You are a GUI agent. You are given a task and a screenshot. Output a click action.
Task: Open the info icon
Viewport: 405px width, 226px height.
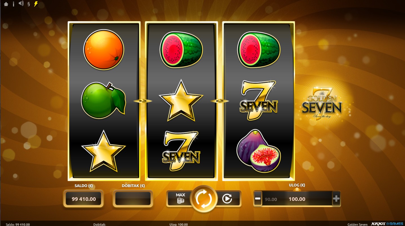click(x=13, y=4)
